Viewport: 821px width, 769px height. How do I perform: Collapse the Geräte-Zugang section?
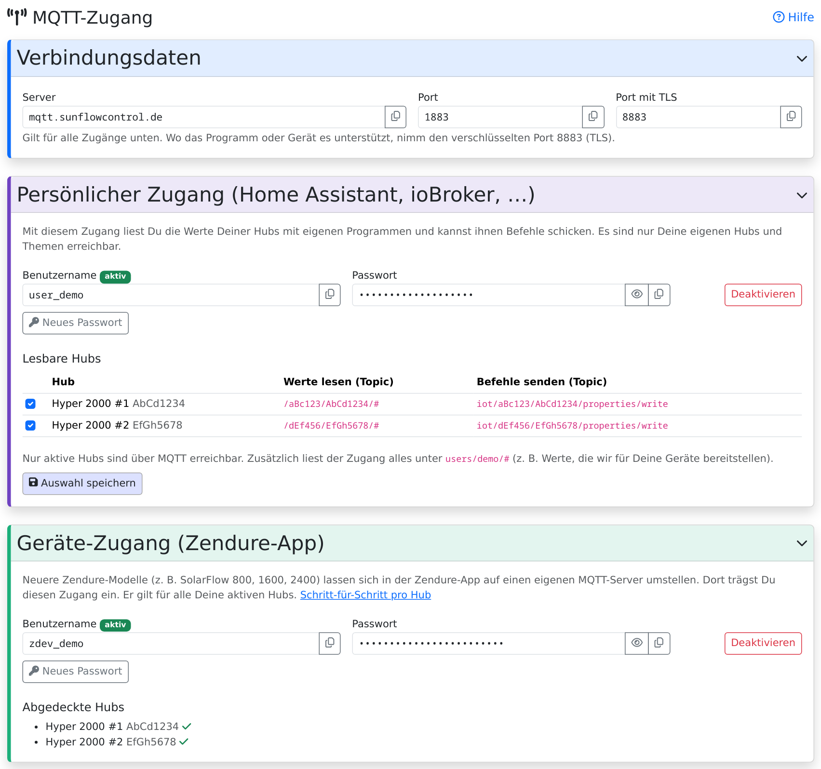click(x=802, y=543)
